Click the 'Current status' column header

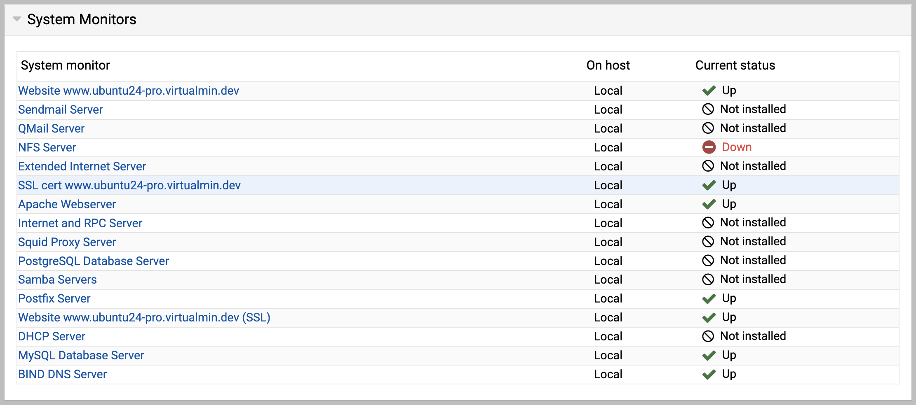point(735,65)
